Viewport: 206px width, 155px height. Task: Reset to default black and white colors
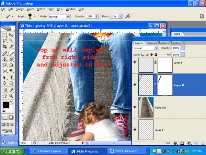point(3,111)
